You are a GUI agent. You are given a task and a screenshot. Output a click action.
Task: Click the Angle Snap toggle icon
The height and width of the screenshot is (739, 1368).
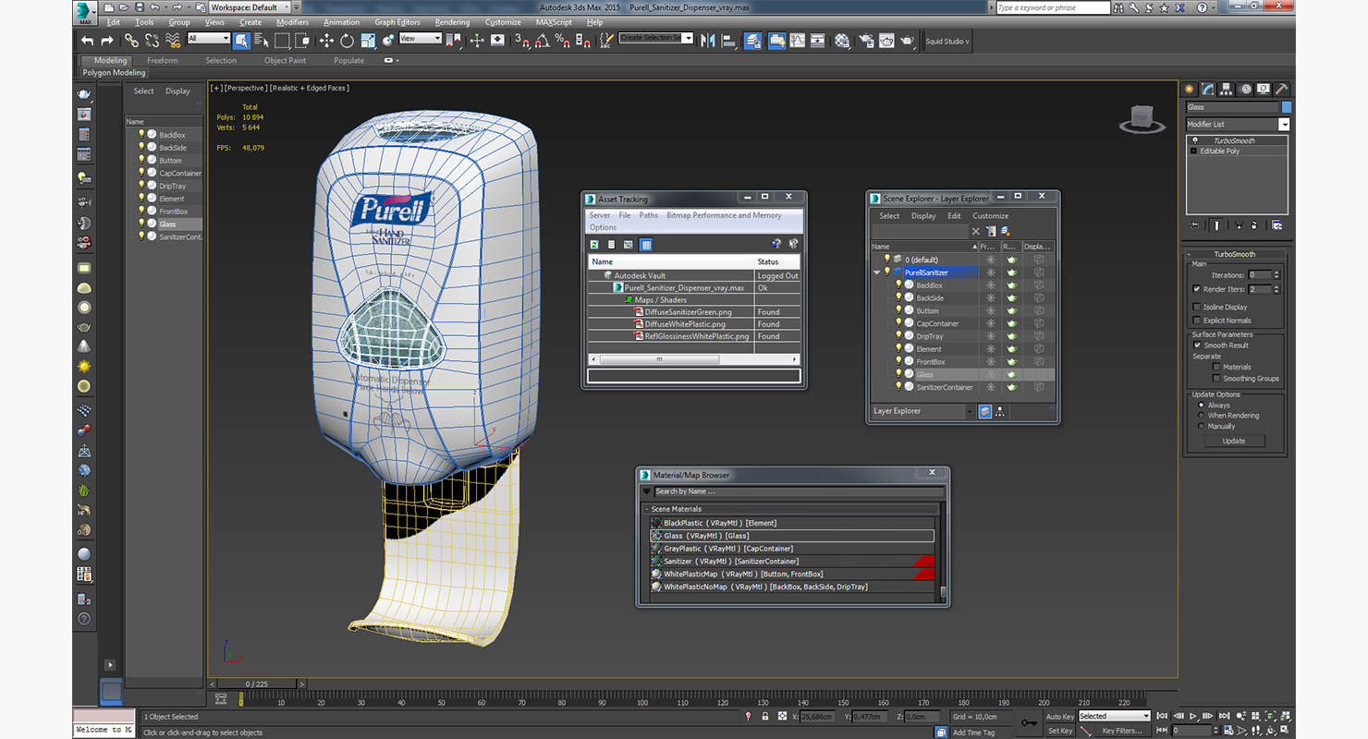[542, 41]
